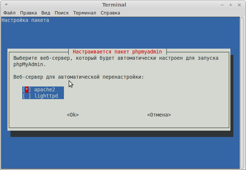Open the Вид menu
The image size is (246, 170).
[46, 13]
